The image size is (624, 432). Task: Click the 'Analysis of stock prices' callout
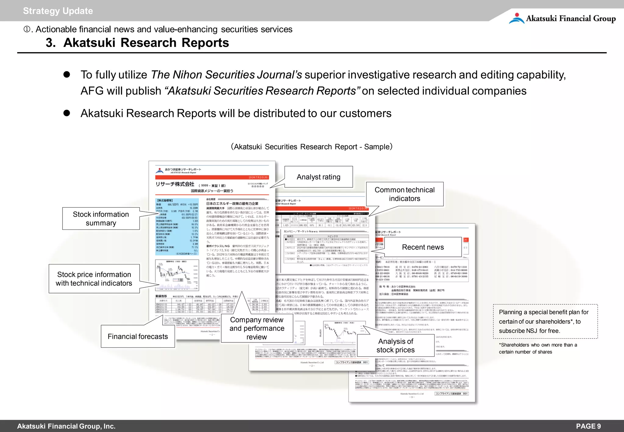pyautogui.click(x=395, y=345)
